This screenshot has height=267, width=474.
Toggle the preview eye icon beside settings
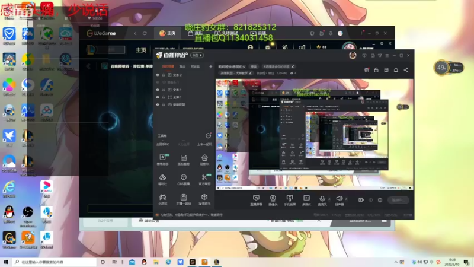371,200
